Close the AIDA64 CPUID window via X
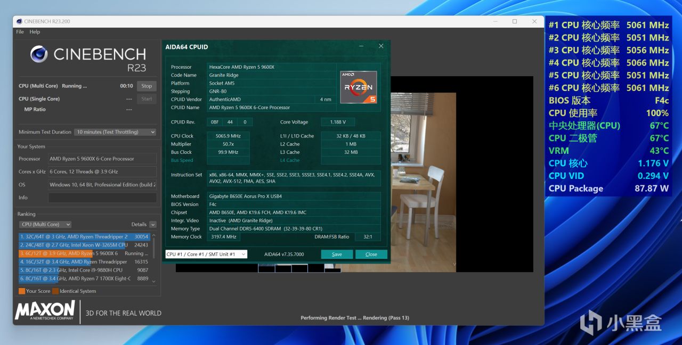The width and height of the screenshot is (682, 345). [x=381, y=46]
